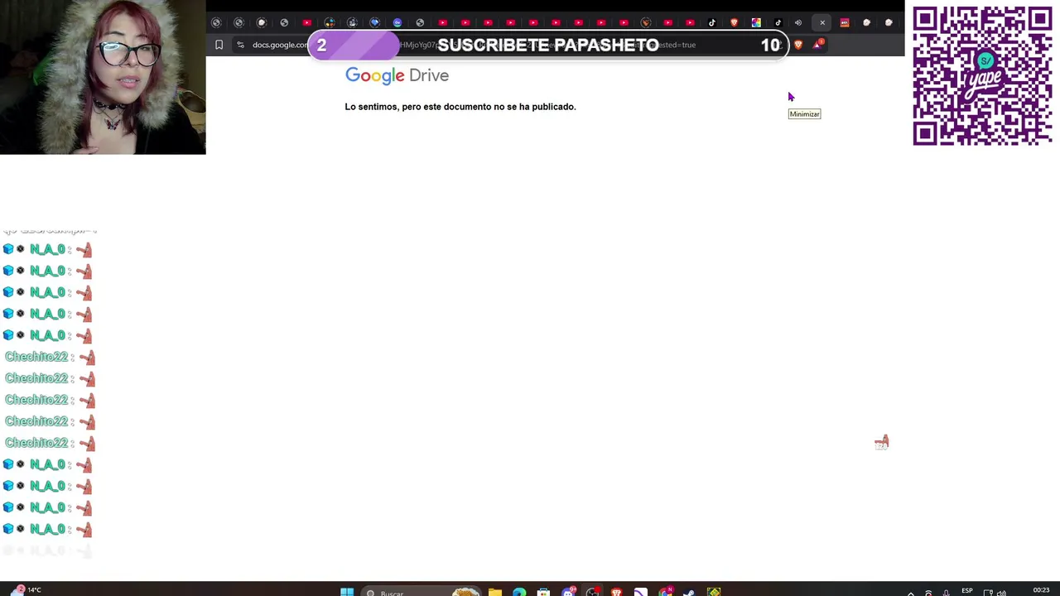1060x596 pixels.
Task: Open site settings icon beside the URL
Action: (240, 45)
